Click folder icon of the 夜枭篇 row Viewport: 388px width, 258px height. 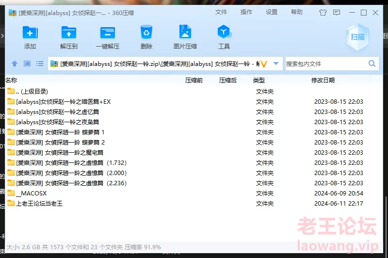tap(11, 121)
